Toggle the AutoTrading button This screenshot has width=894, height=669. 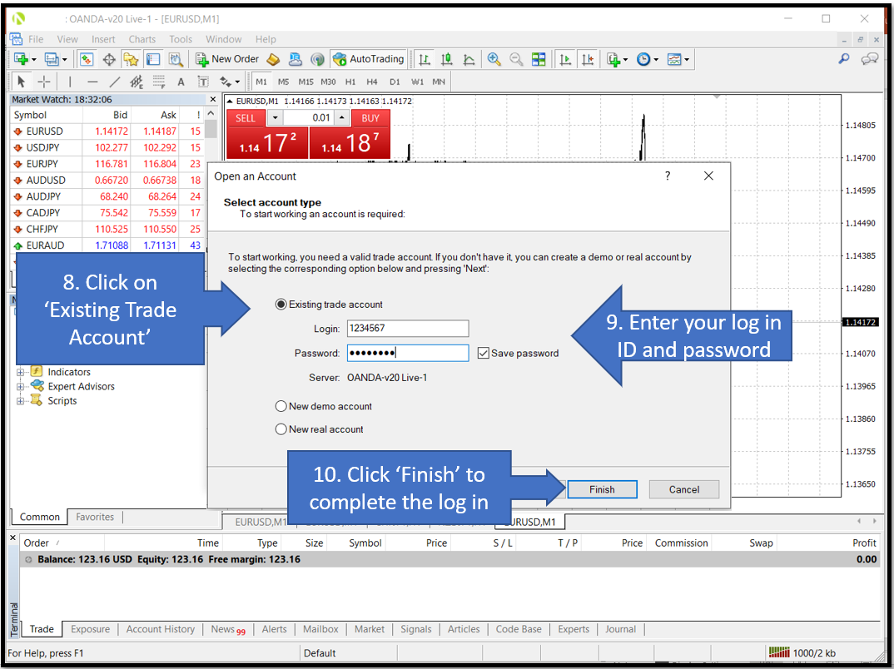[x=368, y=59]
